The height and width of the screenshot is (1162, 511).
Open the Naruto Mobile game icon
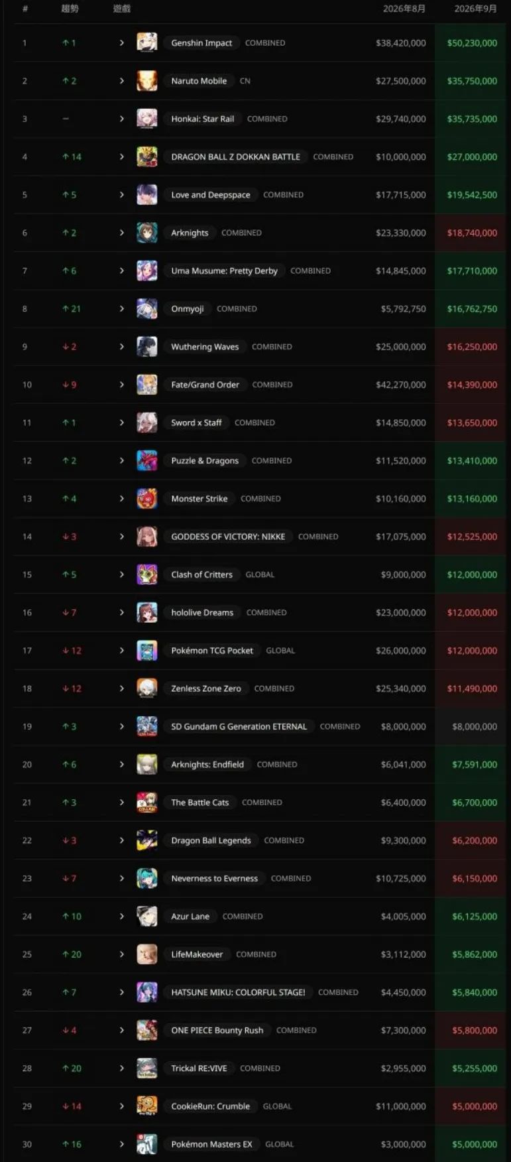(x=147, y=81)
